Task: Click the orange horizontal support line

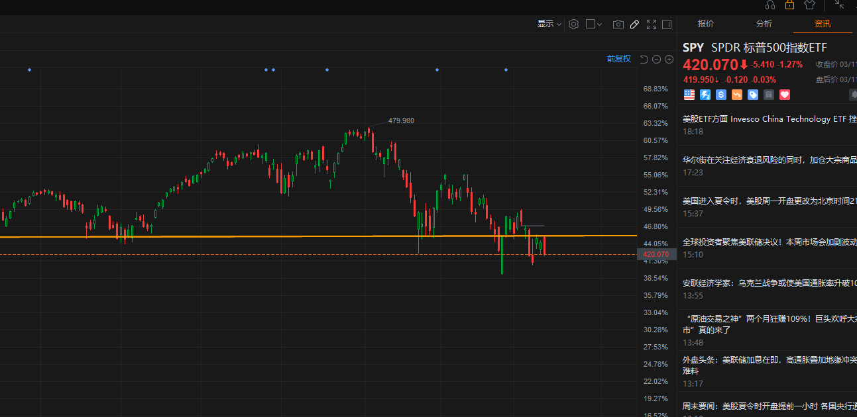Action: coord(318,236)
